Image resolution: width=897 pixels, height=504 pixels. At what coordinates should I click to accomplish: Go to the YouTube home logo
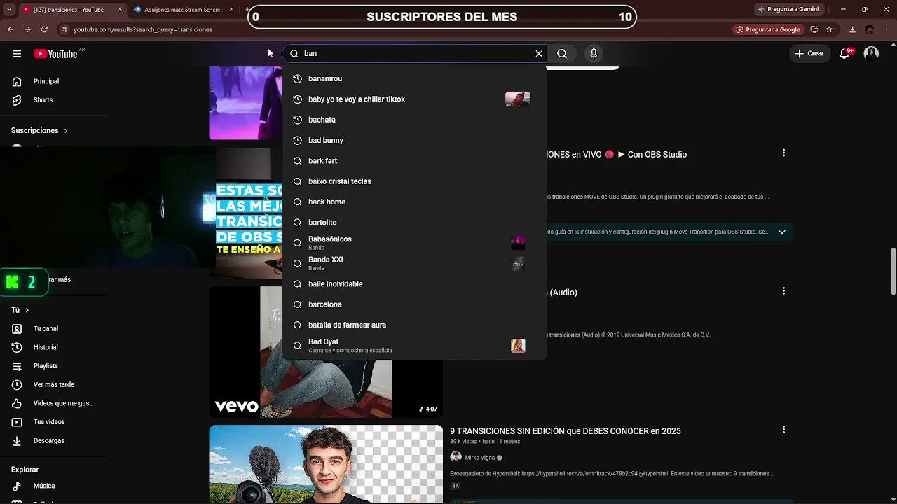pos(55,54)
